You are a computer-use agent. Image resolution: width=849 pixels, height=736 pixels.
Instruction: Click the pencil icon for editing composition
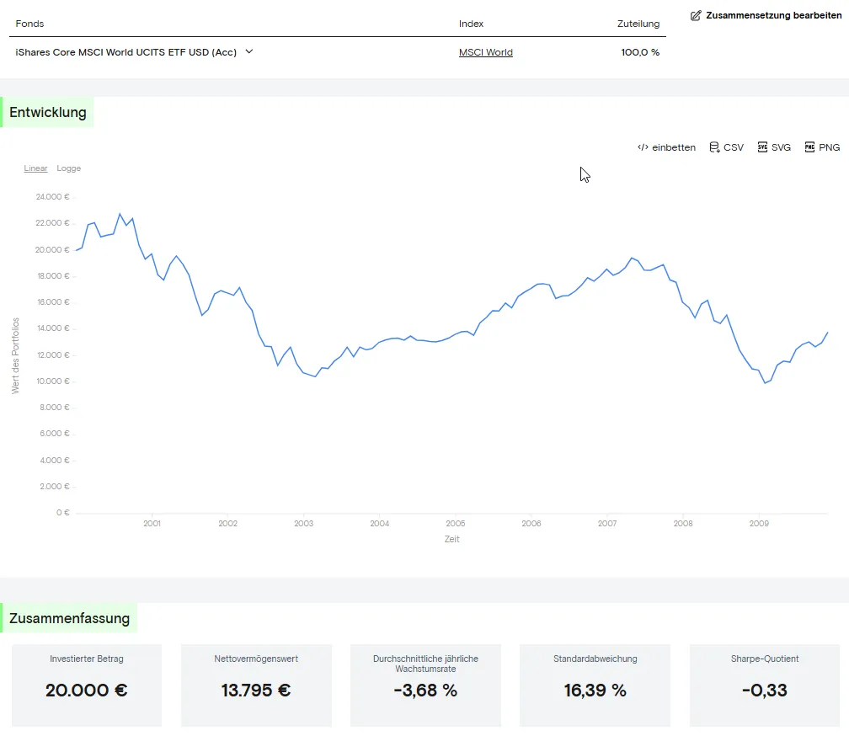click(x=696, y=16)
